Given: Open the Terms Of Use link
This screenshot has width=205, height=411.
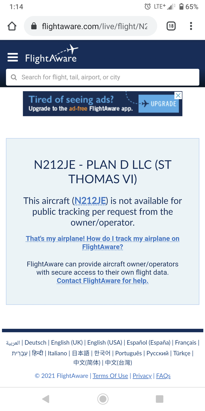Looking at the screenshot, I should (110, 376).
